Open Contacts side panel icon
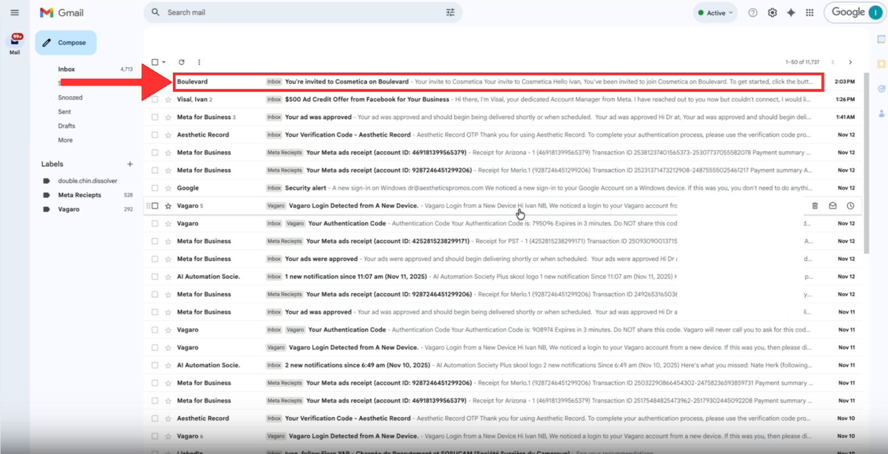The image size is (888, 454). [881, 114]
